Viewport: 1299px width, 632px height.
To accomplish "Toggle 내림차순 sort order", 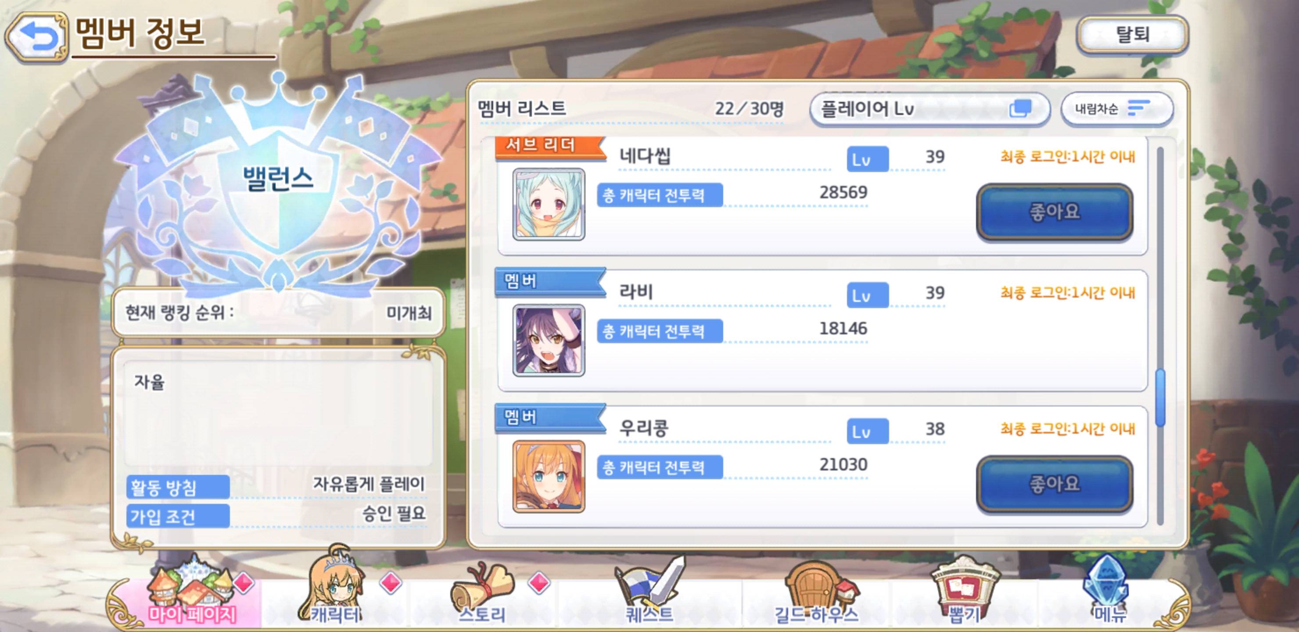I will 1116,108.
